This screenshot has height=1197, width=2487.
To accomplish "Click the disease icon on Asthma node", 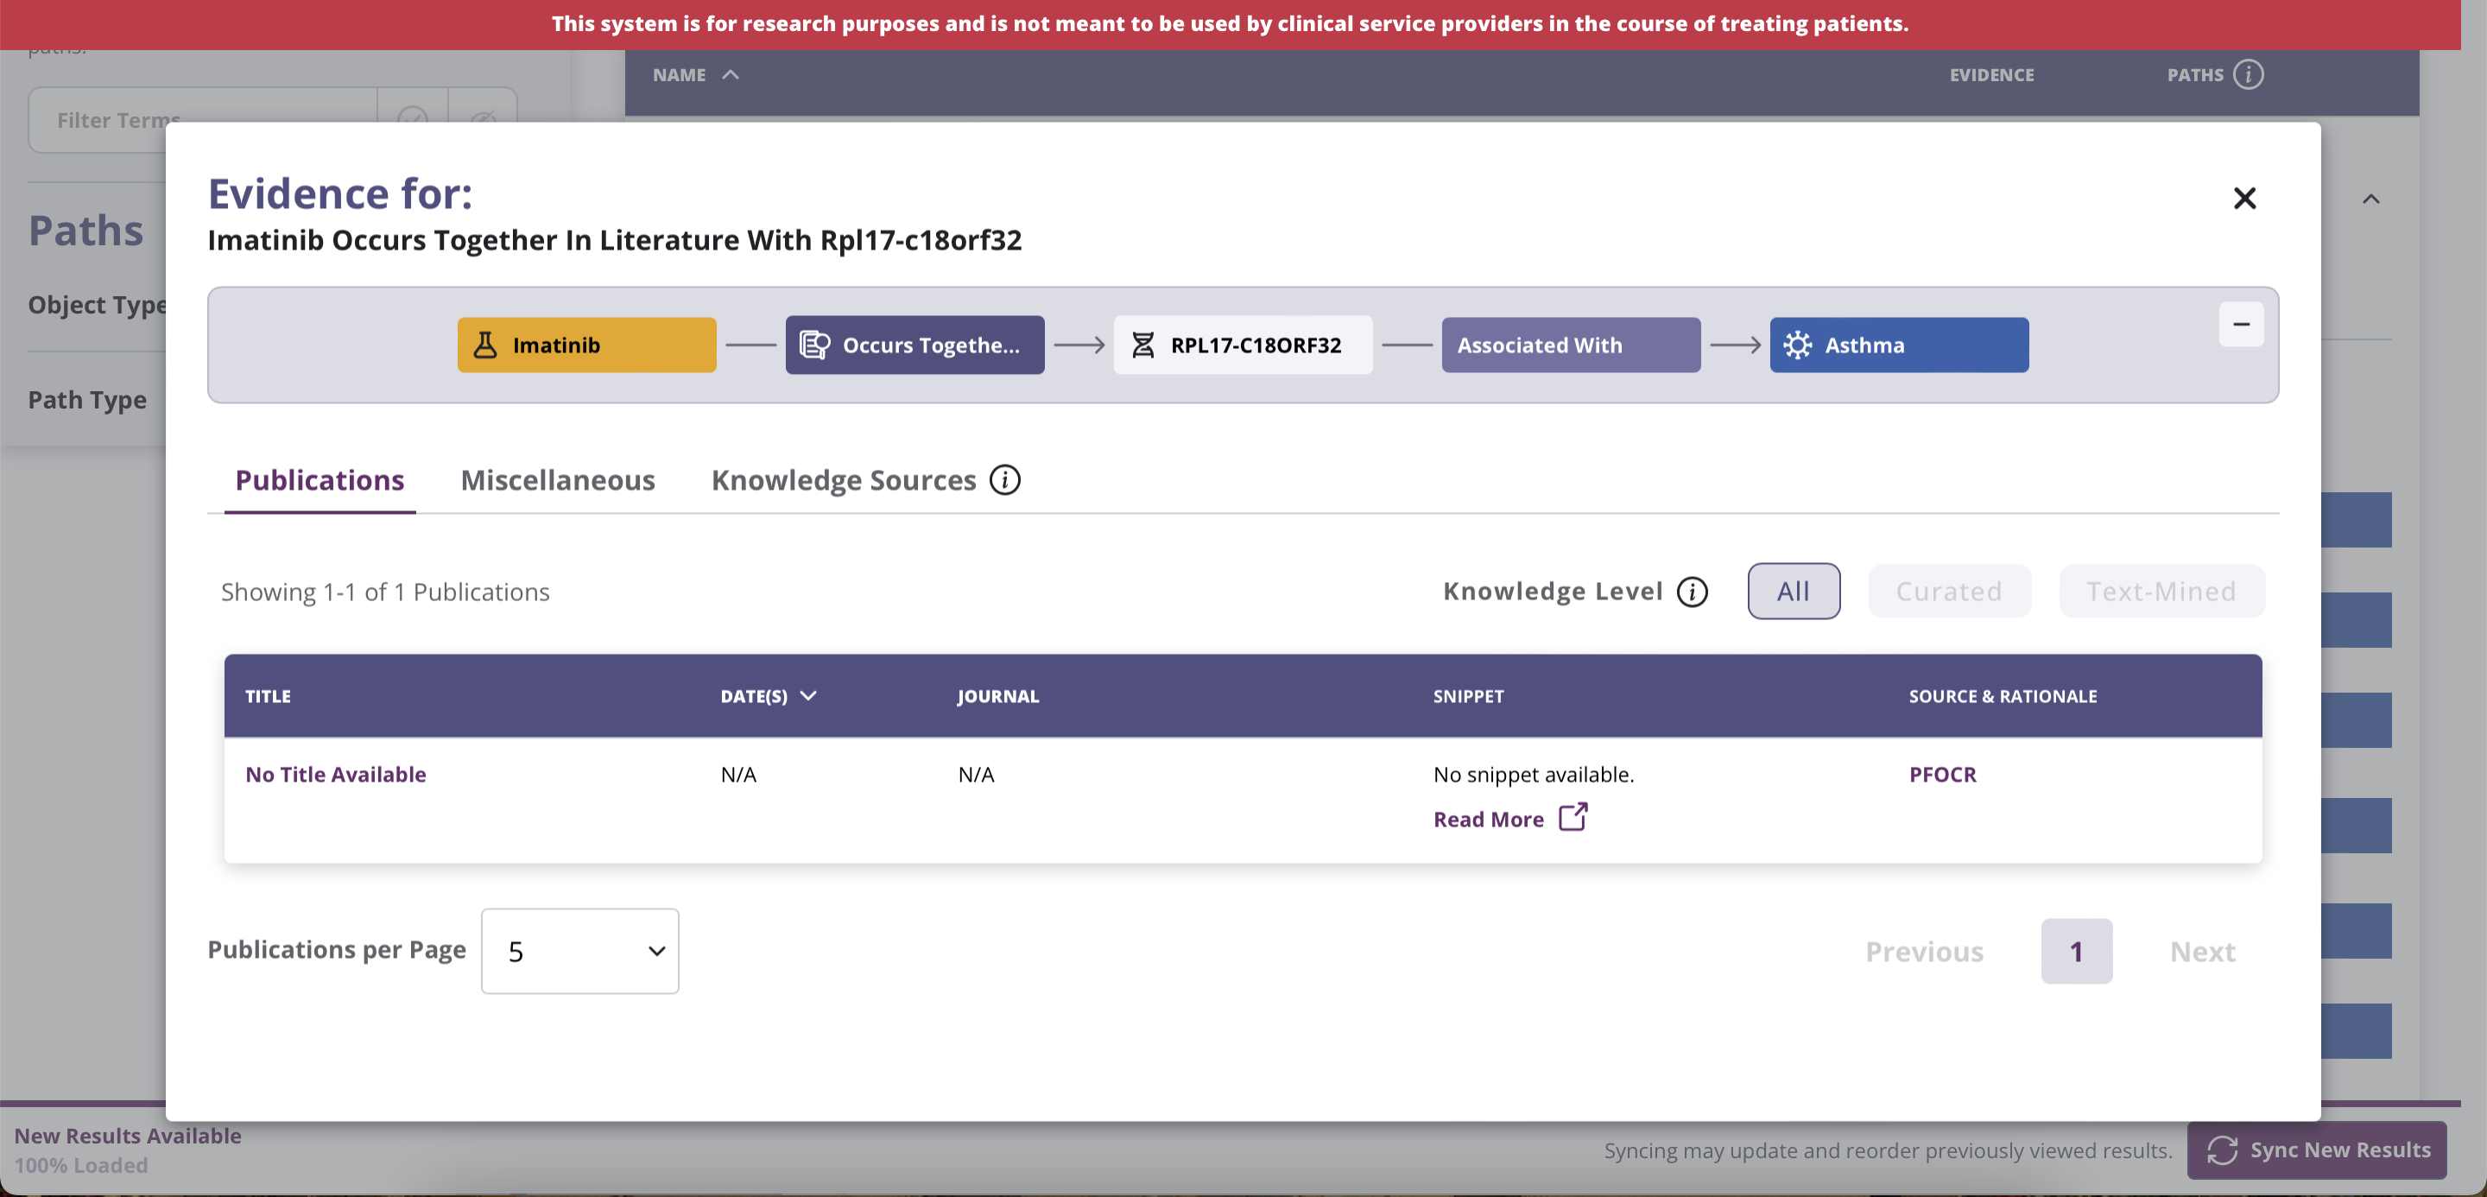I will (1797, 345).
